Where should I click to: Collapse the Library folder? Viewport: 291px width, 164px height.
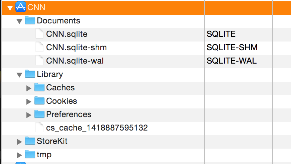pos(19,75)
